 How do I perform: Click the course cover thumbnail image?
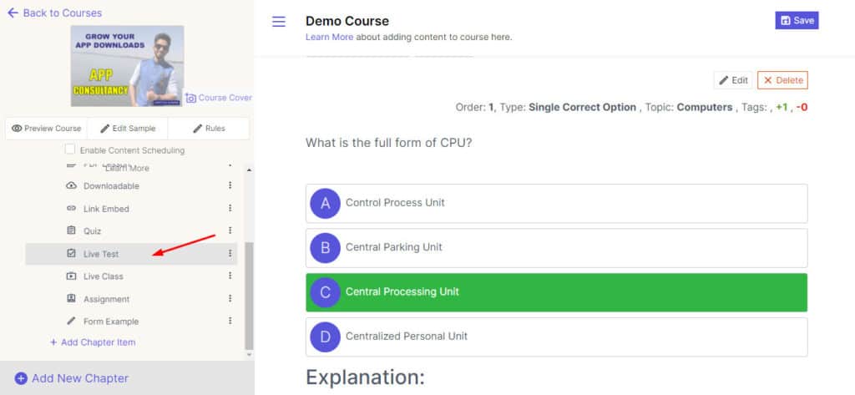pos(127,66)
